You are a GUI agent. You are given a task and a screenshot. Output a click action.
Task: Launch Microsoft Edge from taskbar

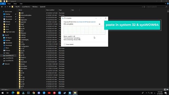click(x=13, y=93)
